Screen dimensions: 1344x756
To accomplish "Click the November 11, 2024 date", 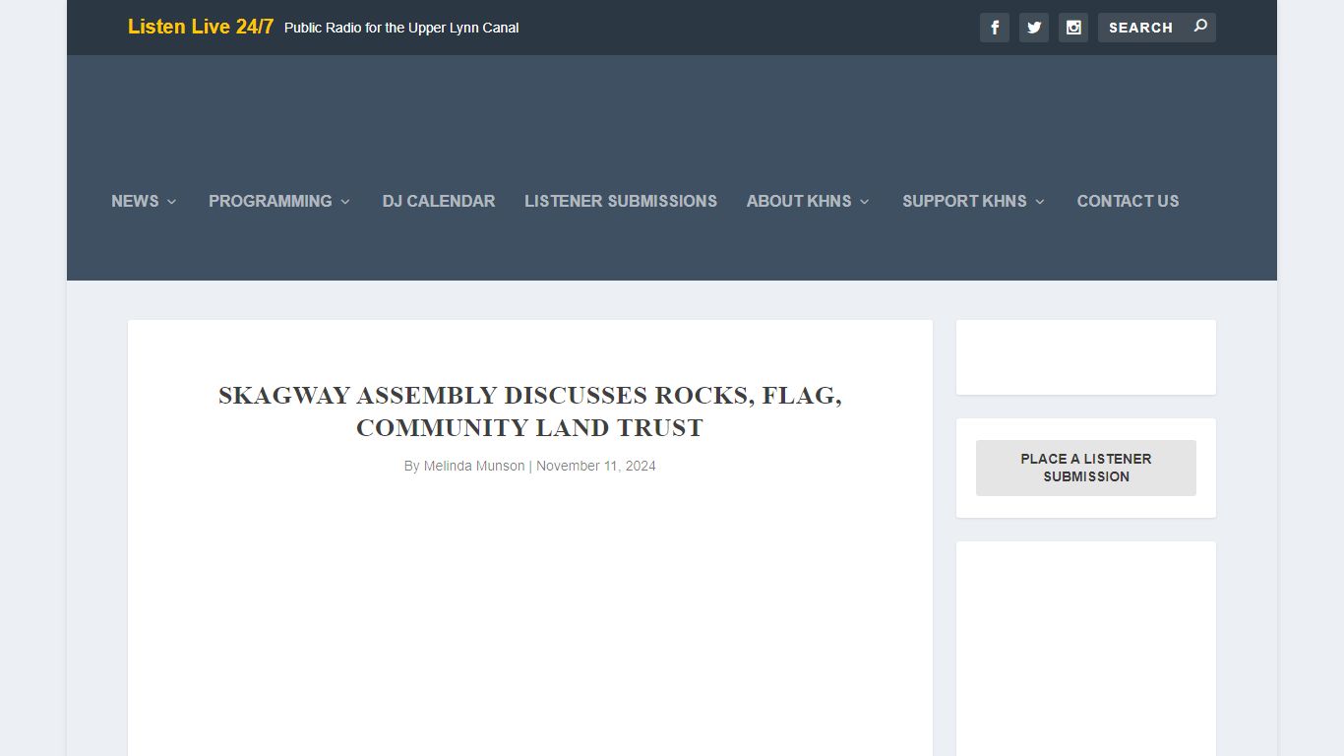I will click(596, 466).
